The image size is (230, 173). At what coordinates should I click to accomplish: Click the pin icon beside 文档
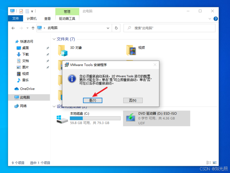point(48,61)
